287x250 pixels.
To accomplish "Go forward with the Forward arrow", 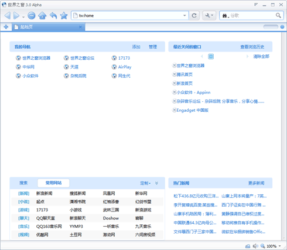I will tap(16, 15).
